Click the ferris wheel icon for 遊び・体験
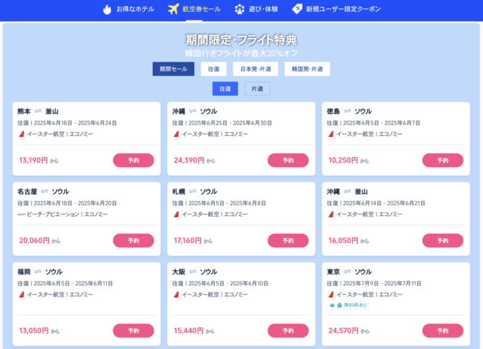The height and width of the screenshot is (349, 483). point(239,9)
